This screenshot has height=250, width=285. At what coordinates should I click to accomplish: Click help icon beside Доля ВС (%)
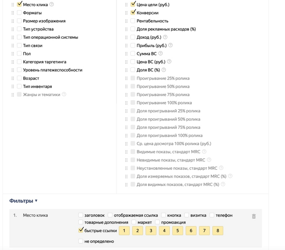pos(162,70)
